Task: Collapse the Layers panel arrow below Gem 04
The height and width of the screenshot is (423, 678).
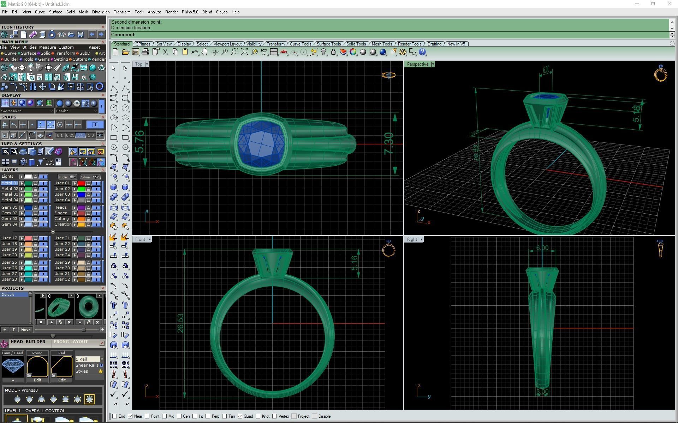Action: tap(53, 232)
